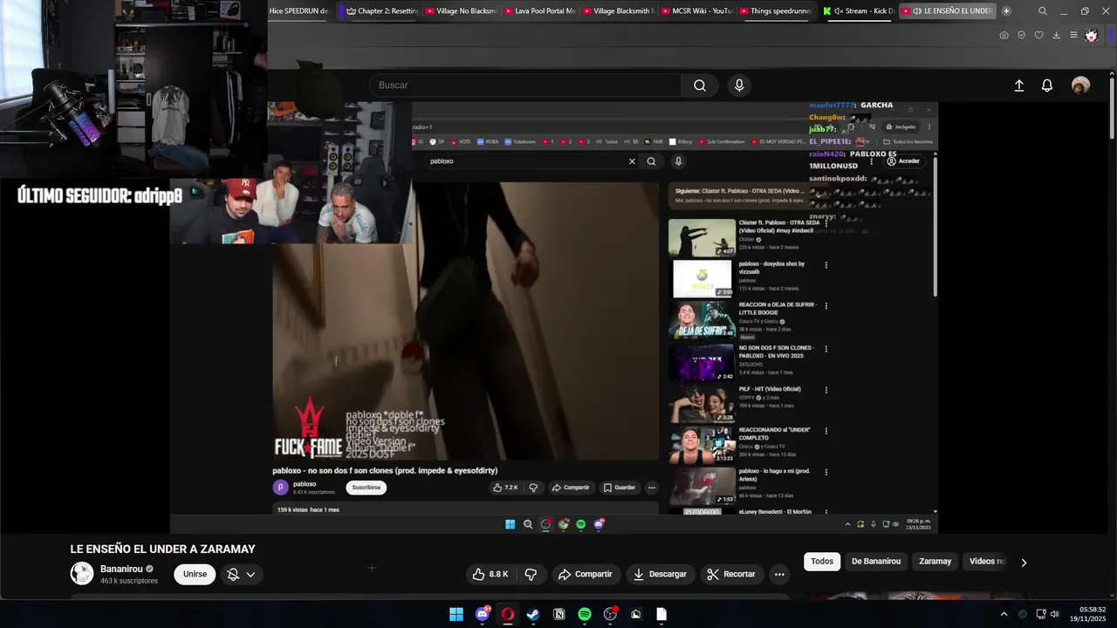Open Steam from the taskbar
Screen dimensions: 1117x628
click(533, 614)
